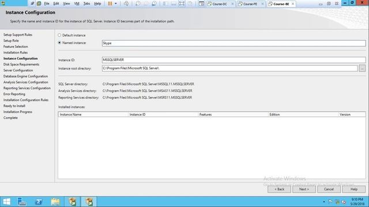369x207 pixels.
Task: Select the Feature Selection step
Action: tap(16, 47)
